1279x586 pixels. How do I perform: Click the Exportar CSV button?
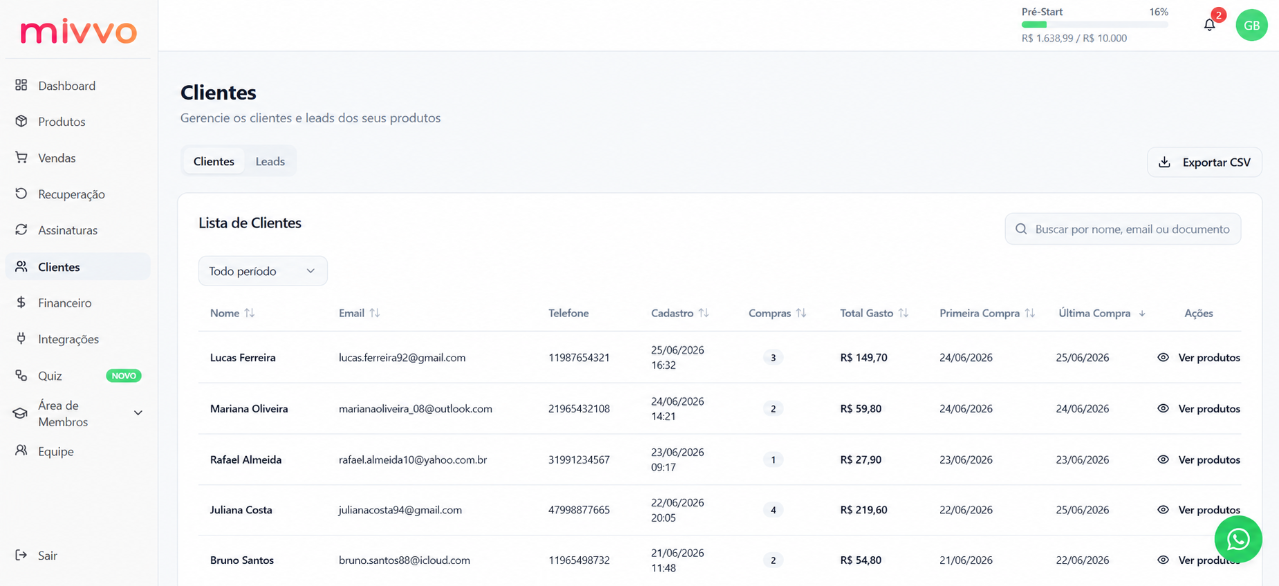click(x=1205, y=162)
